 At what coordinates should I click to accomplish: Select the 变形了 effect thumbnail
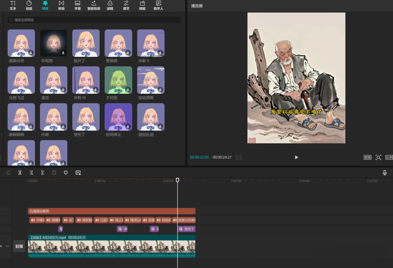click(x=86, y=117)
